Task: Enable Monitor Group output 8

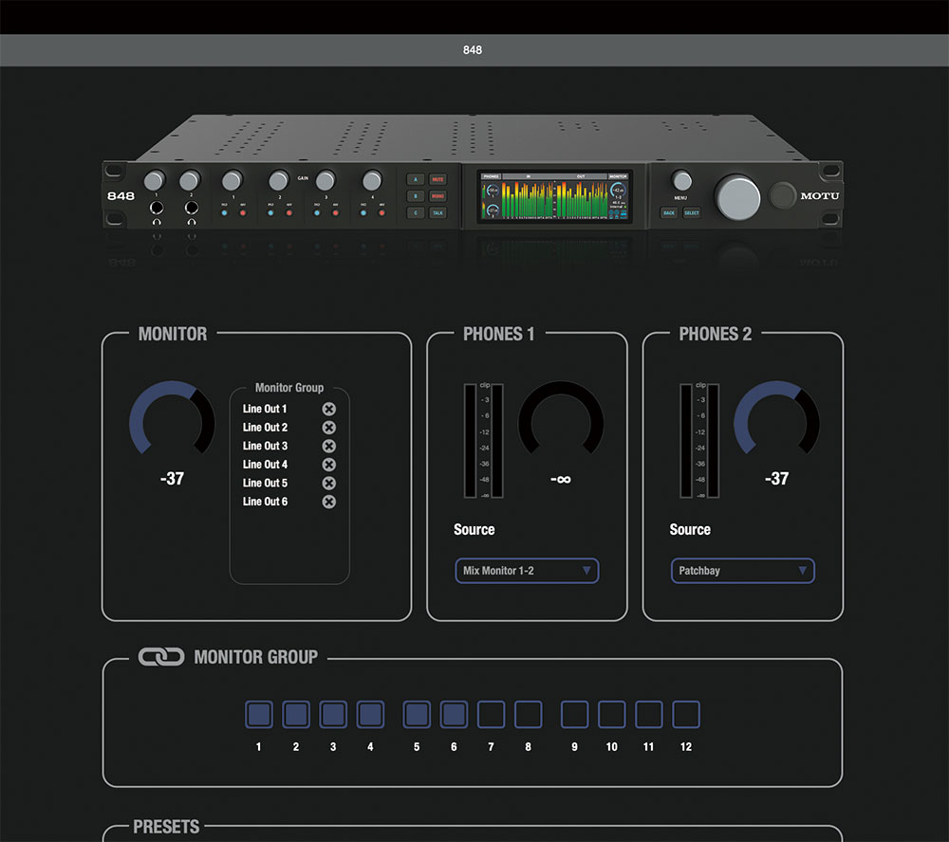Action: point(529,714)
